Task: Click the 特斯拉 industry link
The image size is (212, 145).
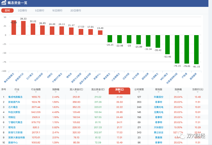Action: [x=12, y=117]
